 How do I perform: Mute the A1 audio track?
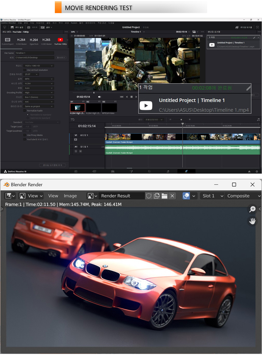click(80, 151)
